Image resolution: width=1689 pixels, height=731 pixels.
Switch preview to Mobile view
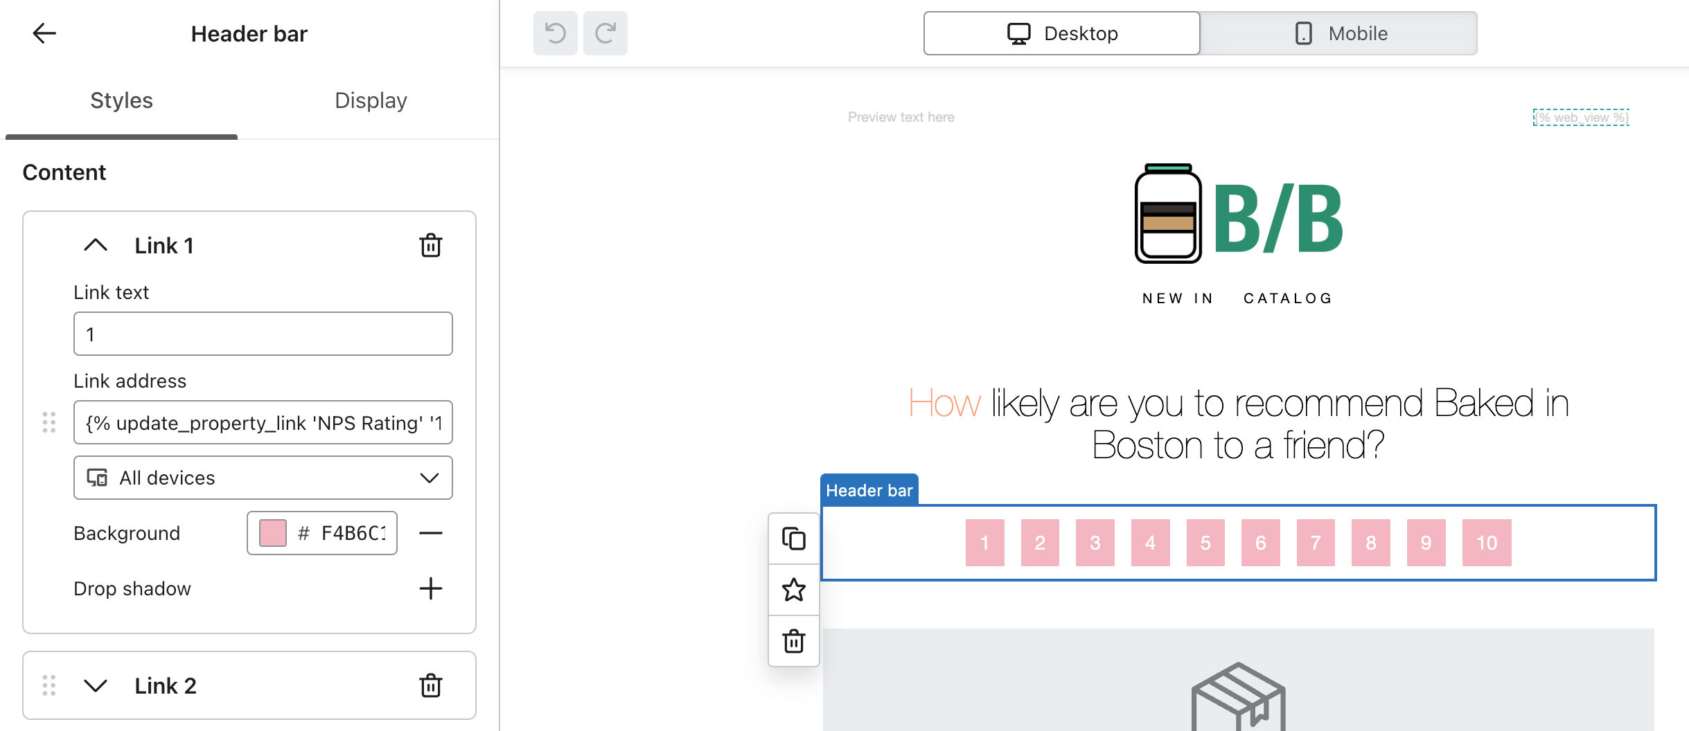1338,33
